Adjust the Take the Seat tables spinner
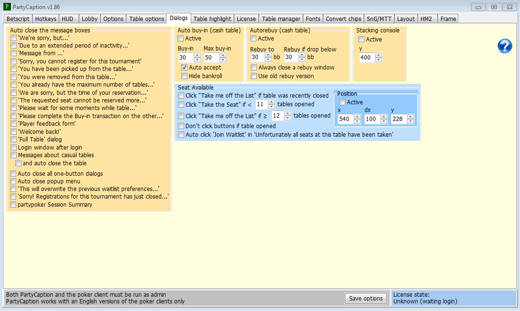 tap(272, 104)
